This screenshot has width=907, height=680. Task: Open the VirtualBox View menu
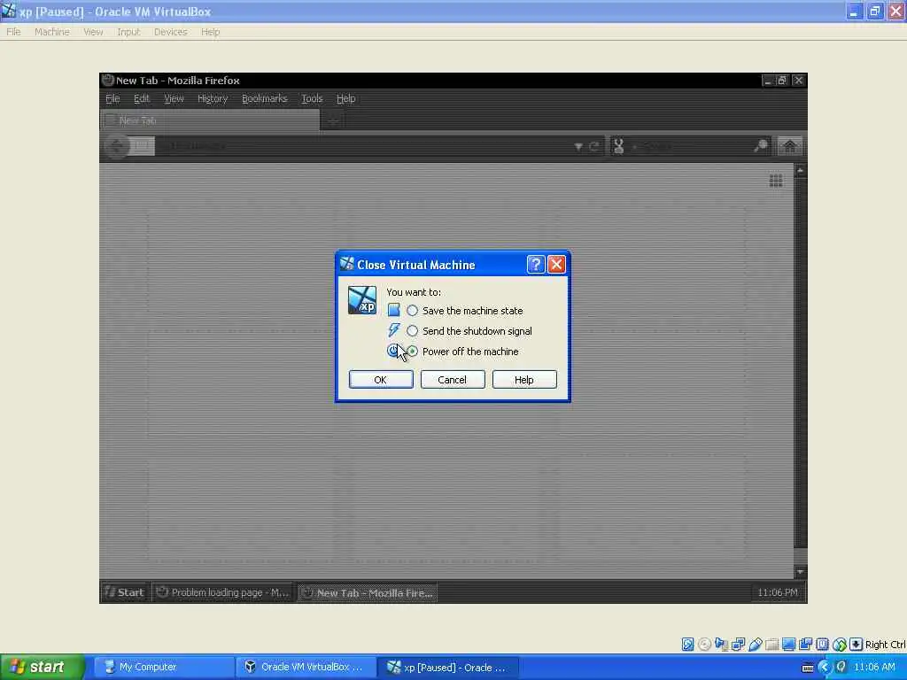pos(93,32)
